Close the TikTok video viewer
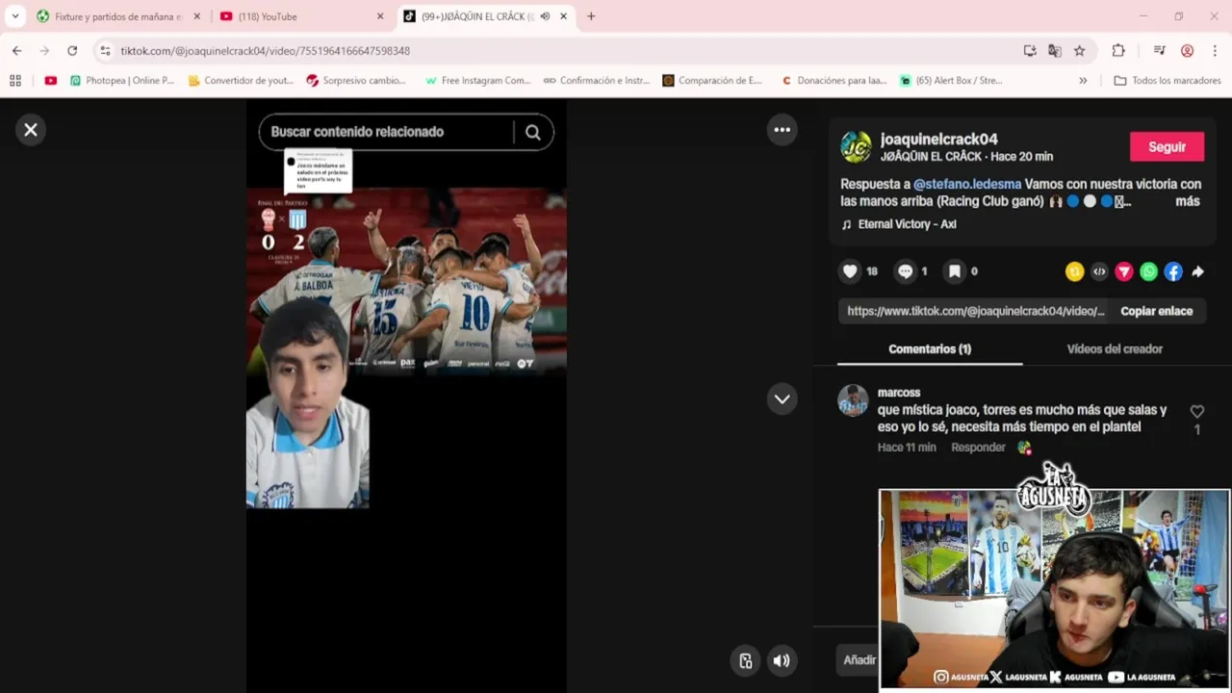 [31, 130]
